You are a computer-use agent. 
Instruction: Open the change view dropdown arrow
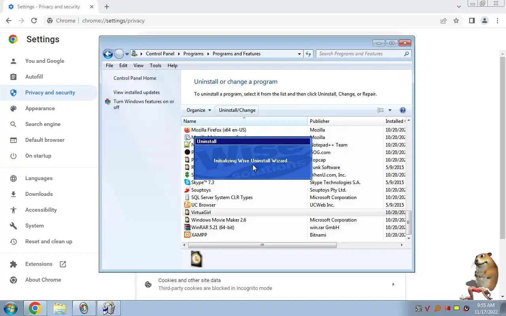(390, 110)
